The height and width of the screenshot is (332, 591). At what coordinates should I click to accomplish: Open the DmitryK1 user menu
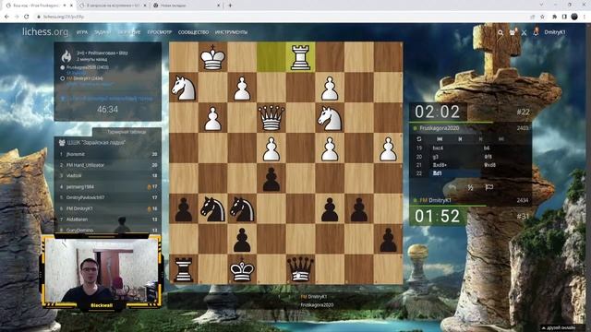(554, 32)
